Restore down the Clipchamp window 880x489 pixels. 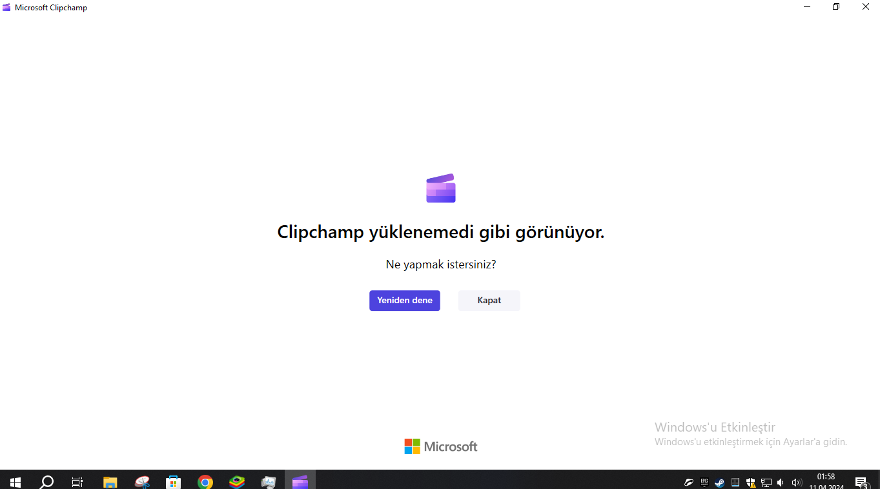tap(836, 7)
